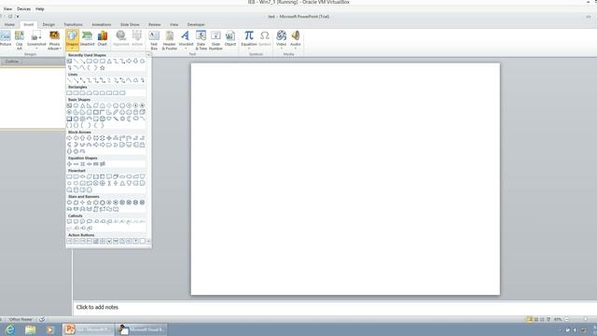
Task: Open Windows Explorer folder on taskbar
Action: [x=30, y=329]
